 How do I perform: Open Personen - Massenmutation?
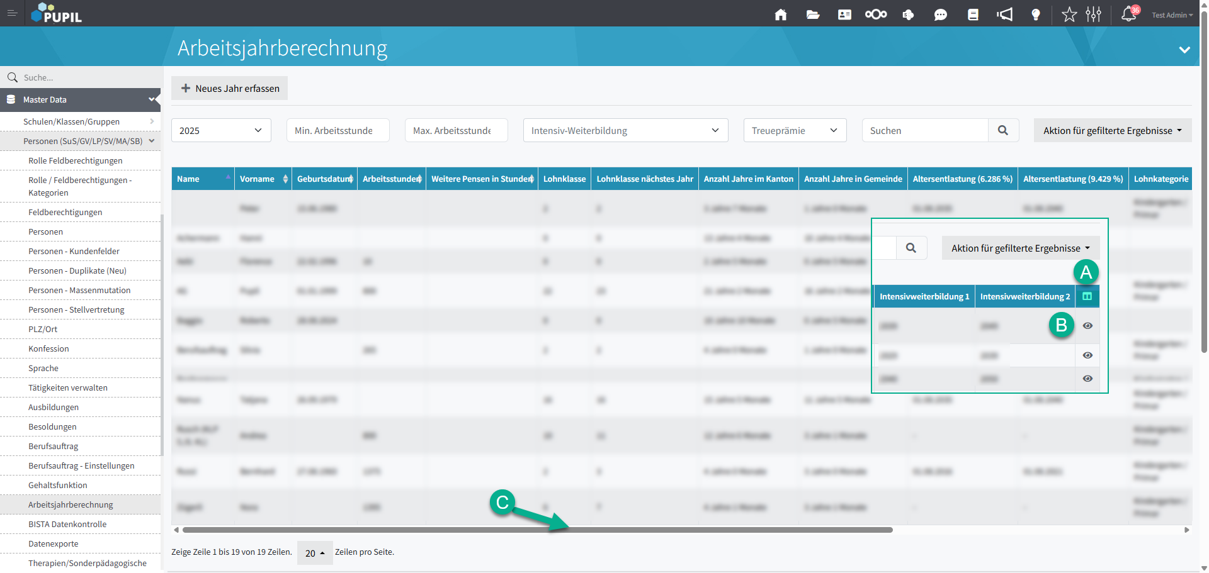pos(79,290)
